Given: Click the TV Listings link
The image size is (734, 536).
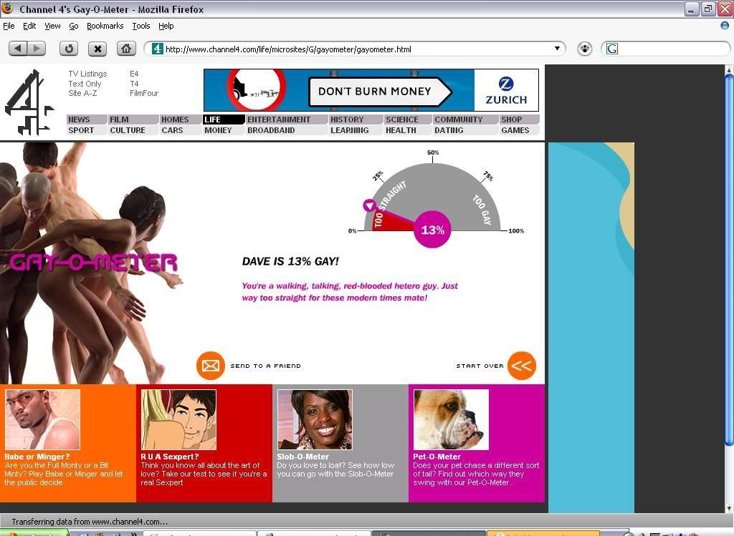Looking at the screenshot, I should click(87, 74).
